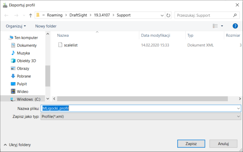The height and width of the screenshot is (152, 243).
Task: Select Ten komputer in navigation pane
Action: [26, 38]
